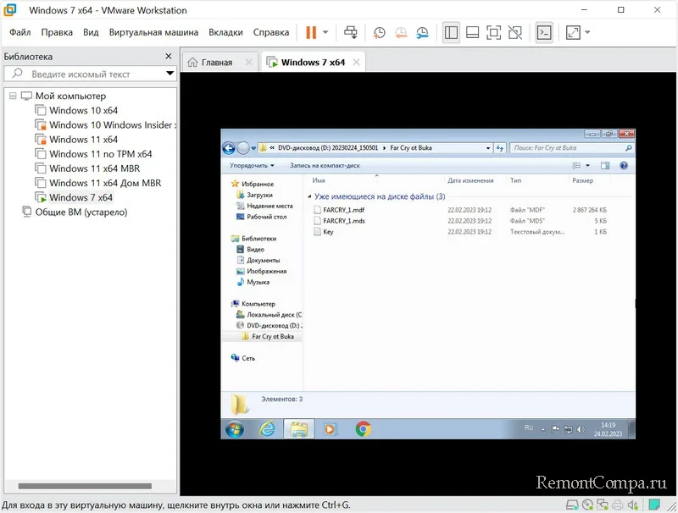Image resolution: width=678 pixels, height=513 pixels.
Task: Click the library horizontal scrollbar
Action: click(x=85, y=486)
